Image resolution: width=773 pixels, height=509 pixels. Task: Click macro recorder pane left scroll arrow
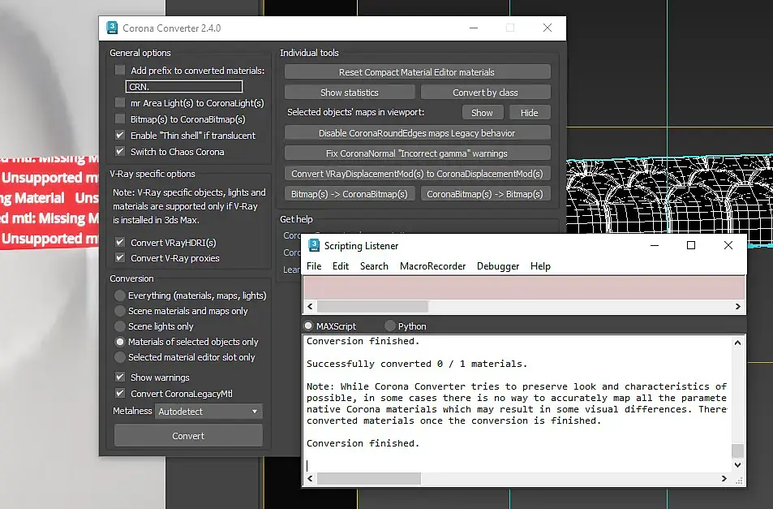pos(310,306)
